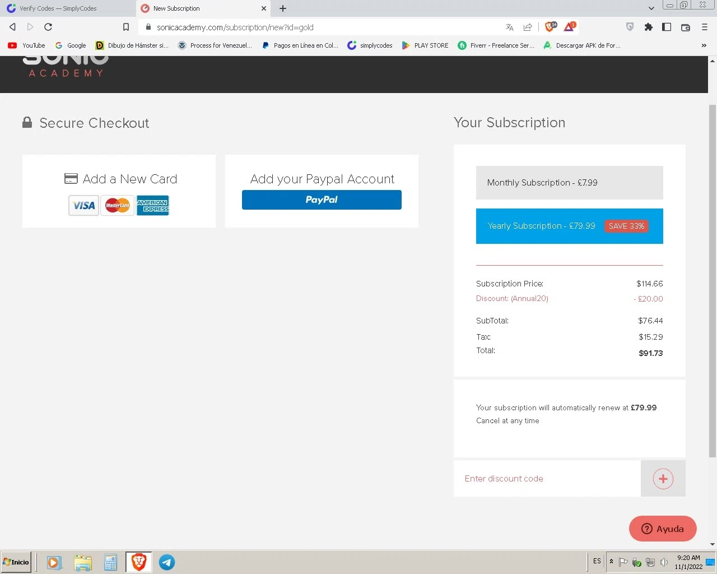
Task: Open the share icon in address bar
Action: (528, 27)
